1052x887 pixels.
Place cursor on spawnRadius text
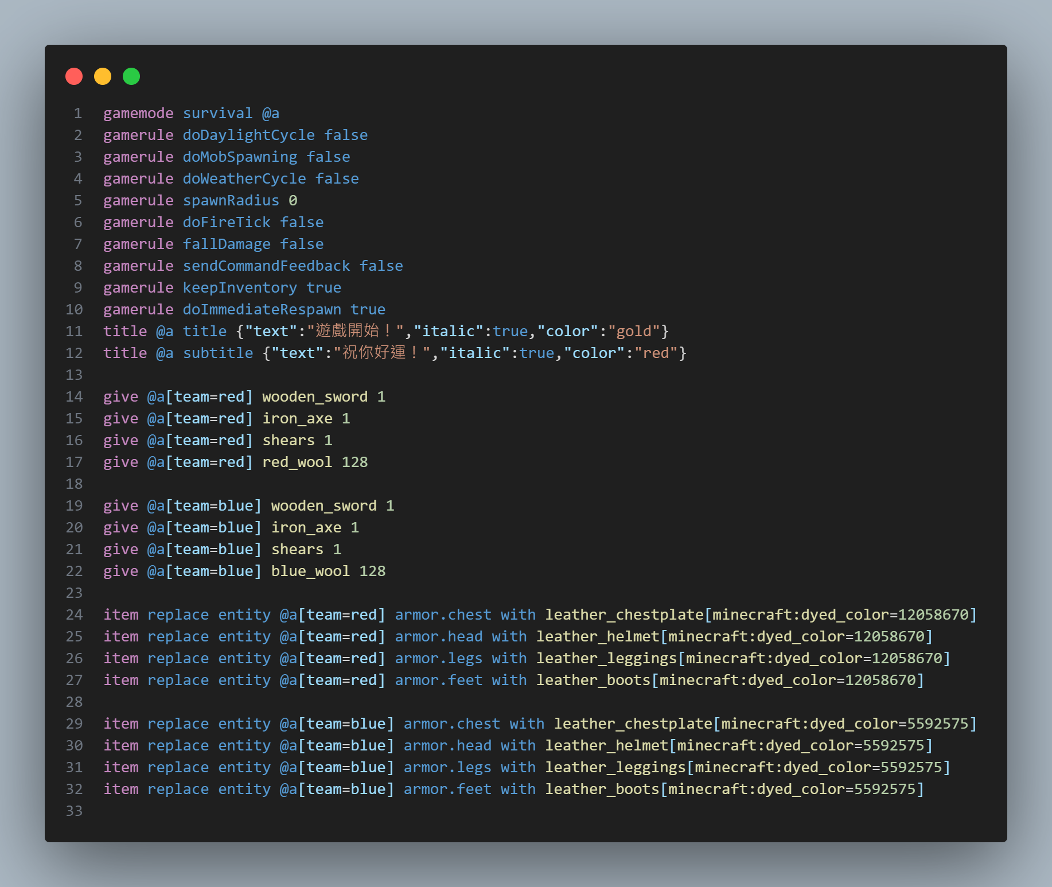click(x=231, y=201)
